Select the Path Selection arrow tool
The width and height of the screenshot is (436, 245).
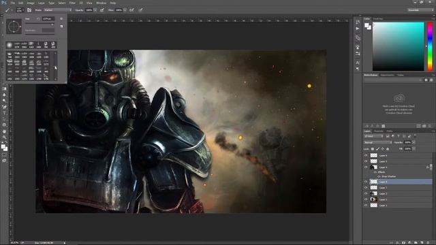coord(4,119)
